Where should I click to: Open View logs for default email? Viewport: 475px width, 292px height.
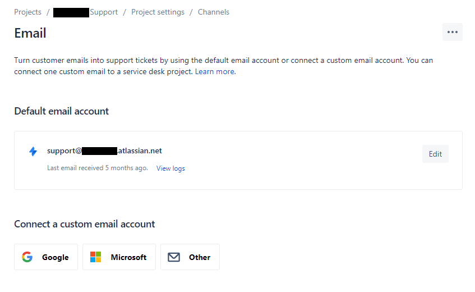pyautogui.click(x=170, y=168)
